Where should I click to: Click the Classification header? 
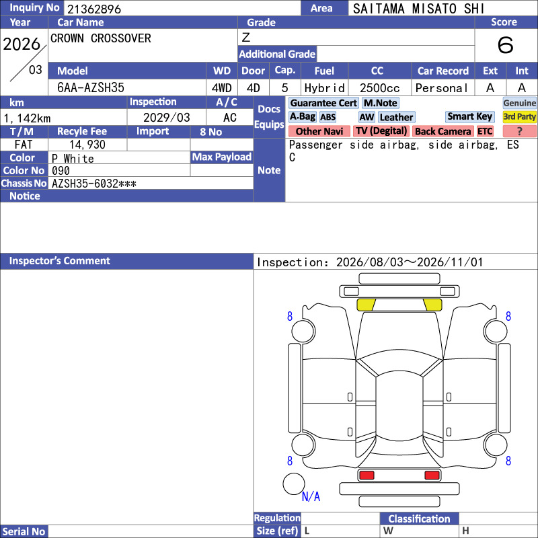(x=419, y=518)
